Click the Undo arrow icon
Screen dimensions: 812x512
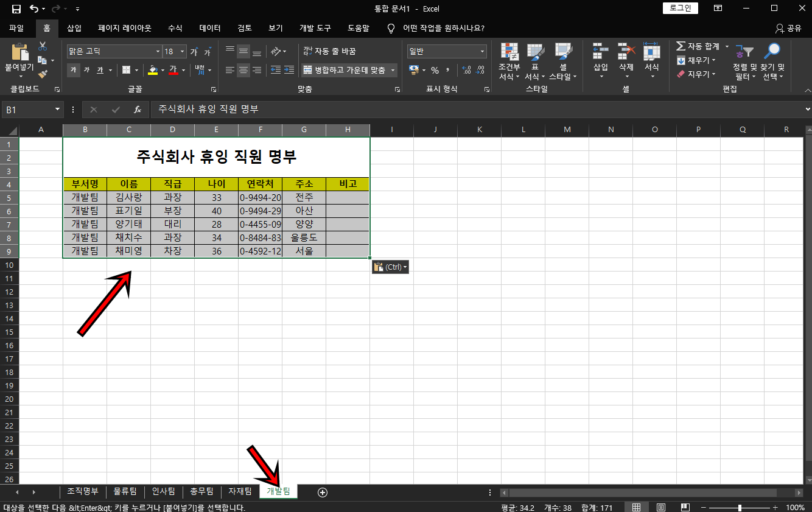35,9
